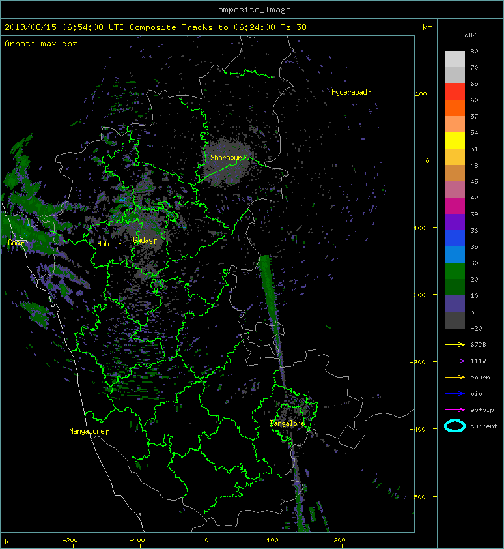Click the Goa label on the coast

pyautogui.click(x=16, y=243)
